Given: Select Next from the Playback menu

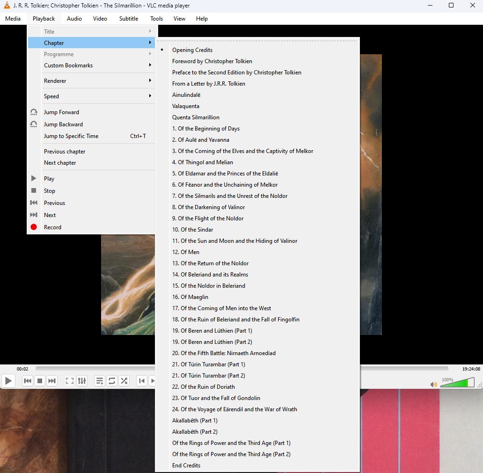Looking at the screenshot, I should (x=91, y=215).
